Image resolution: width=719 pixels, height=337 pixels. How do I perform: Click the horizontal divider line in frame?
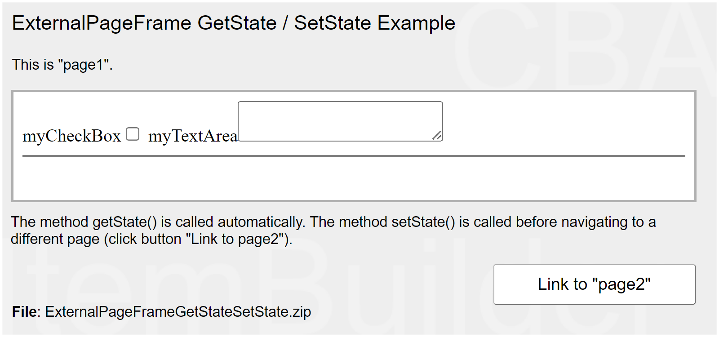coord(354,156)
